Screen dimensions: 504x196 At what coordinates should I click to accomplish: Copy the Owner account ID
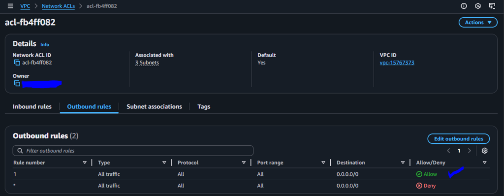pos(17,84)
